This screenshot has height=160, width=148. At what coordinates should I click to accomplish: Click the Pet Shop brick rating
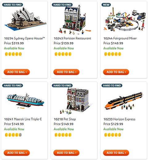[x=63, y=135]
